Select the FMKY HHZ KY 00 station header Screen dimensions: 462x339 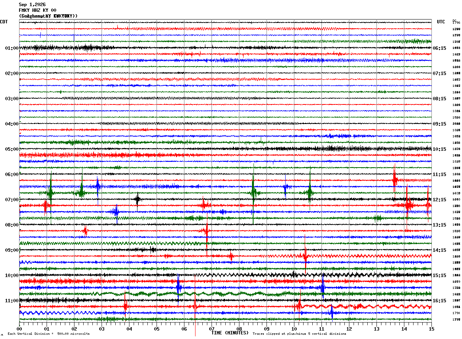37,10
